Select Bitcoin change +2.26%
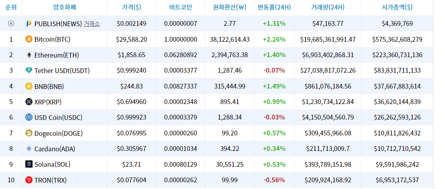Screen dimensions: 442x189 (274, 39)
